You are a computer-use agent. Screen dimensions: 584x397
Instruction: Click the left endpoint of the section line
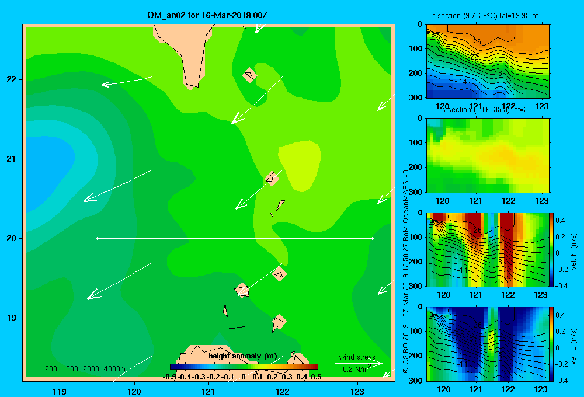(97, 238)
